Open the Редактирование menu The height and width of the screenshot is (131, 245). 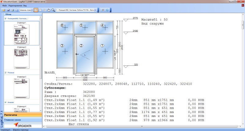[x=15, y=5]
